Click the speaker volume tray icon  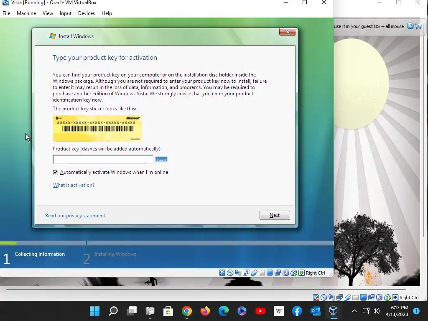376,311
